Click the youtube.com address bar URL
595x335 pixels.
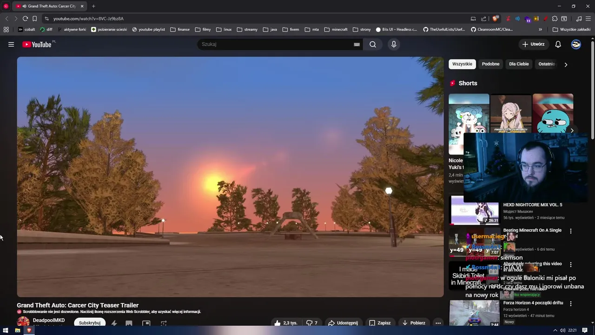tap(88, 19)
